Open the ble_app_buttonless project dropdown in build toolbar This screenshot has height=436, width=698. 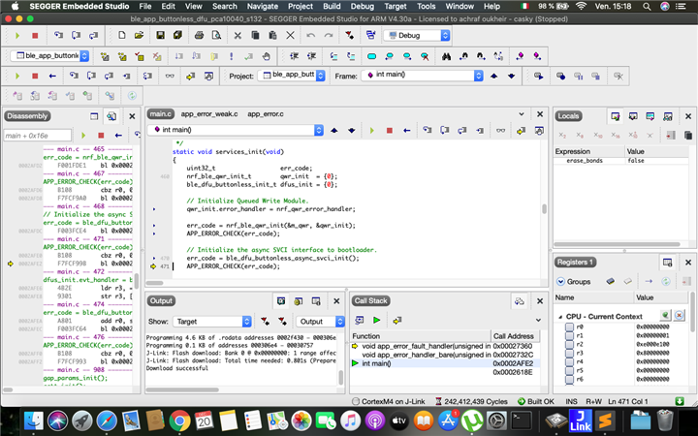[49, 55]
